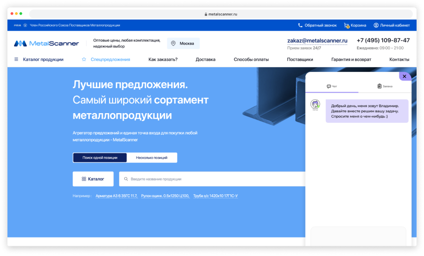This screenshot has width=424, height=256.
Task: Switch to Несколько позиций search mode
Action: pos(152,158)
